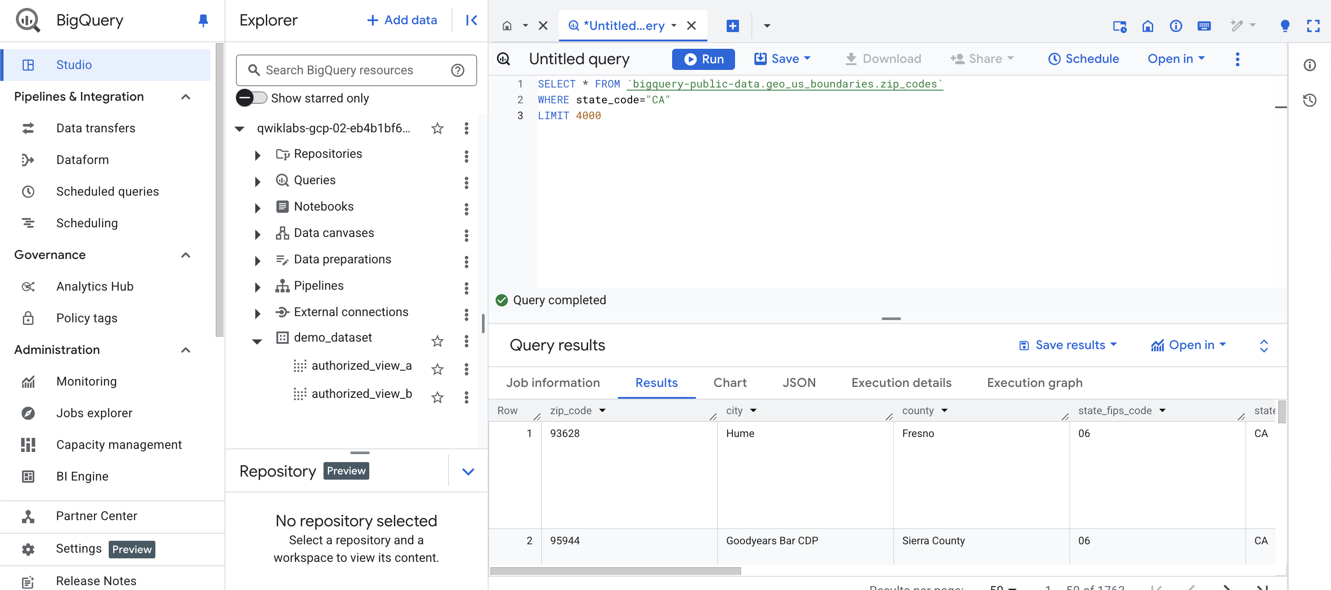The height and width of the screenshot is (590, 1331).
Task: Star authorized_view_a
Action: (437, 369)
